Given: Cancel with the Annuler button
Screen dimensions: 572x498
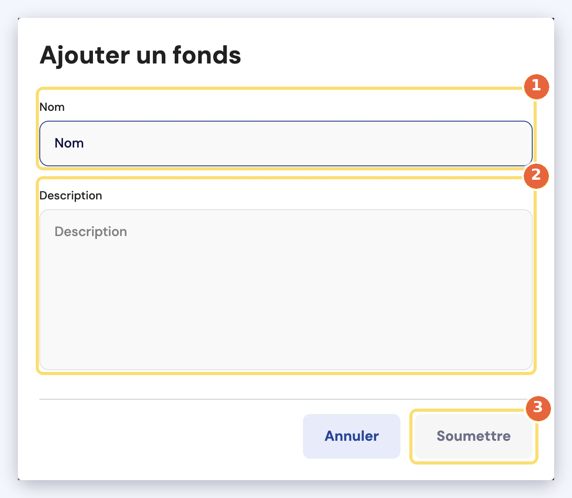Looking at the screenshot, I should click(352, 436).
